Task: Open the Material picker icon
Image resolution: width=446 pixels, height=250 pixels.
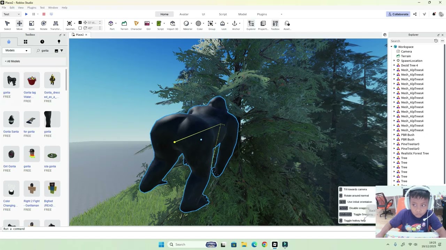Action: click(186, 24)
